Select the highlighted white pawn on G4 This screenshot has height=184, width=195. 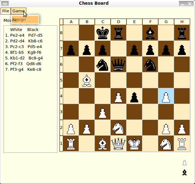point(166,96)
